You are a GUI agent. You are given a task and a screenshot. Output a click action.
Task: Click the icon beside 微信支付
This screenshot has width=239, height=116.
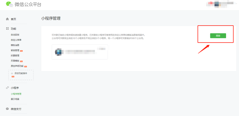(7, 109)
